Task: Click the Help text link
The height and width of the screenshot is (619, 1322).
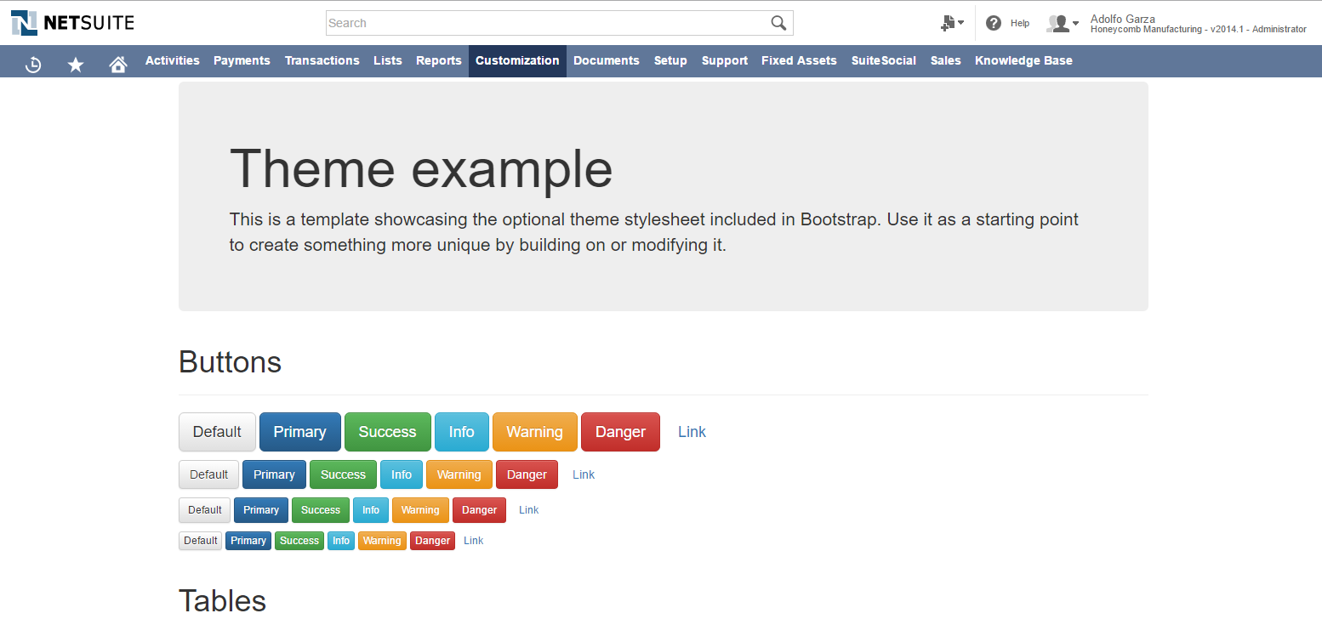Action: point(1020,24)
